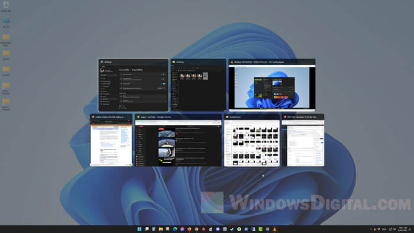Select the first Firefox window with orange header
The height and width of the screenshot is (233, 414).
coord(111,140)
